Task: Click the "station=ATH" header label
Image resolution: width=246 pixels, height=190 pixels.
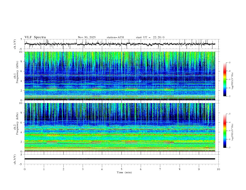Action: [115, 37]
